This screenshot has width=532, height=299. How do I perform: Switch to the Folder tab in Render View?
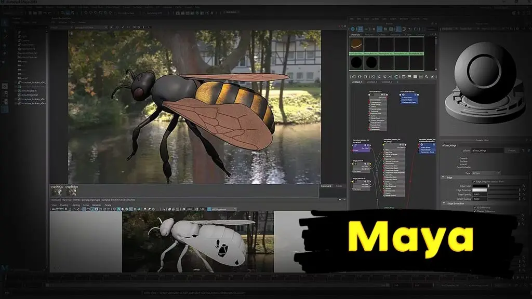(x=339, y=186)
